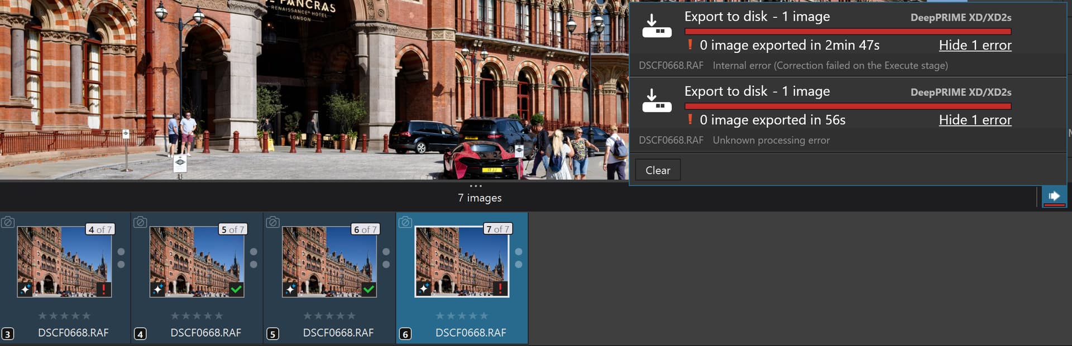Click the export progress arrow icon
The image size is (1072, 346).
pyautogui.click(x=1054, y=196)
